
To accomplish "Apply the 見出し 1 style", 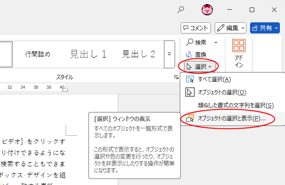I will (88, 54).
